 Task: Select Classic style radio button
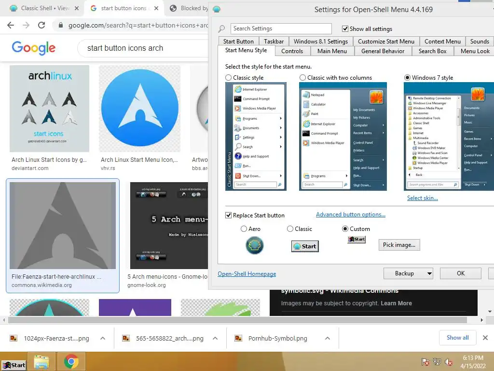[228, 78]
